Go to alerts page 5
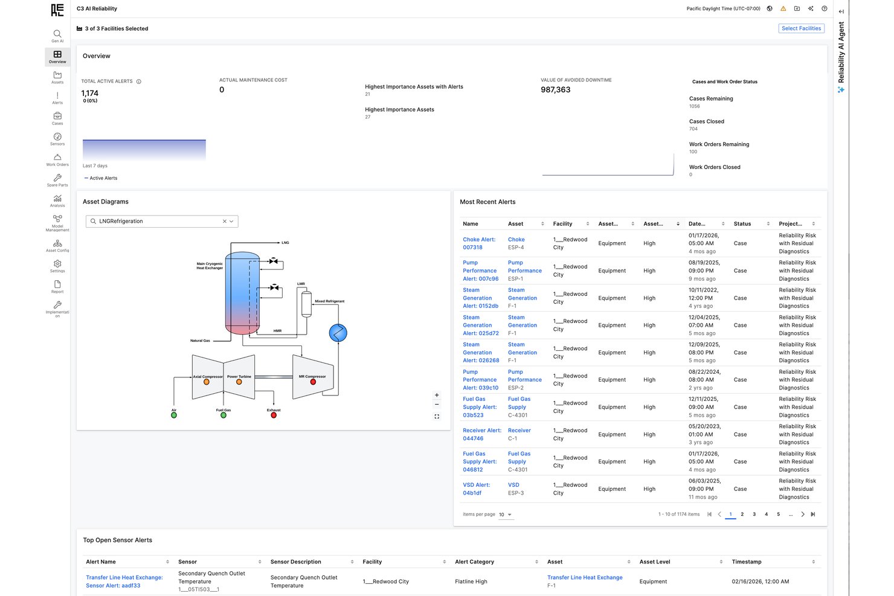 [779, 514]
